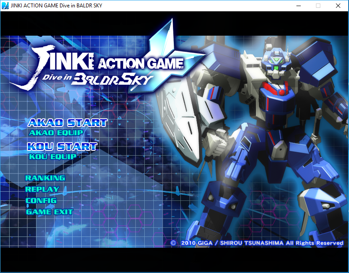Click the 2010 GIGA copyright text

pyautogui.click(x=257, y=243)
